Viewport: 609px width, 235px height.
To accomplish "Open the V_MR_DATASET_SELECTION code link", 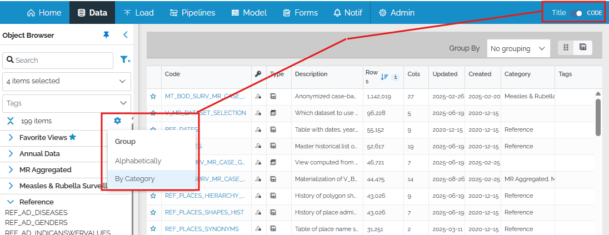I will (x=205, y=113).
